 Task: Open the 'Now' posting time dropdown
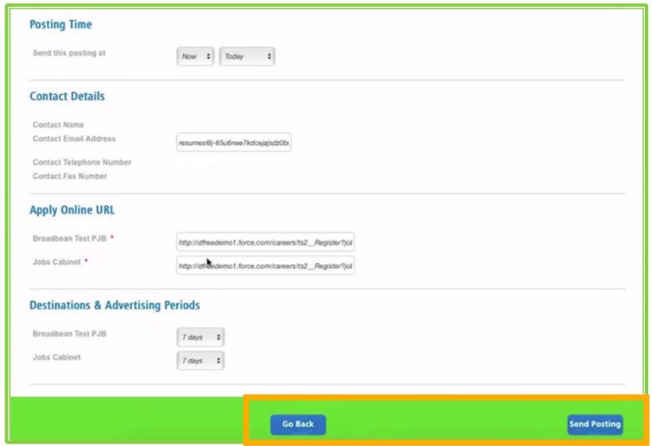pos(195,56)
